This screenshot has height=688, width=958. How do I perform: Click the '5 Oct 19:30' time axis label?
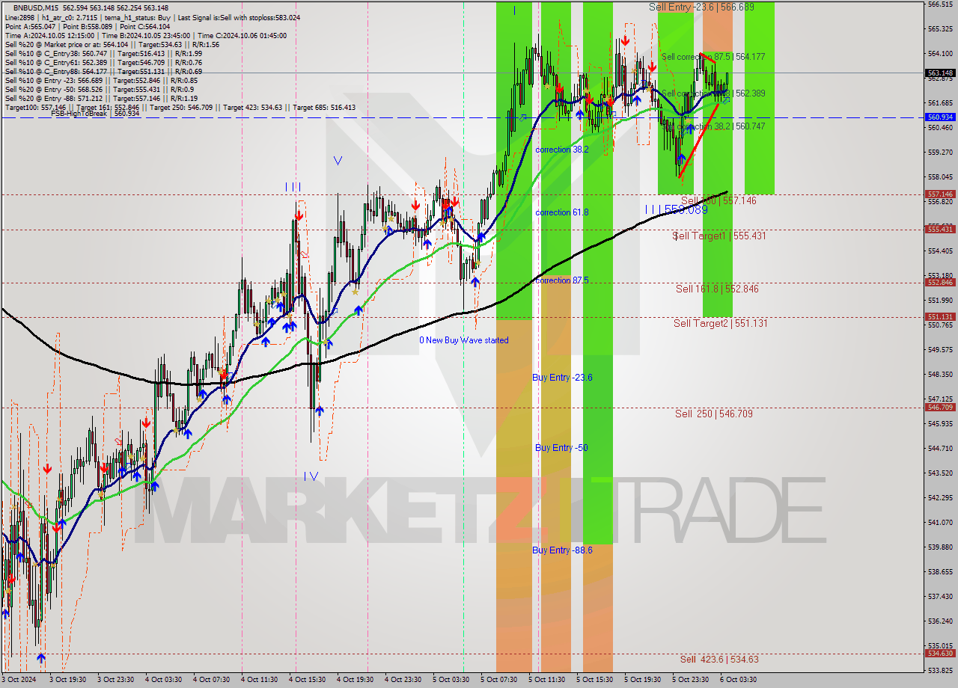click(642, 680)
